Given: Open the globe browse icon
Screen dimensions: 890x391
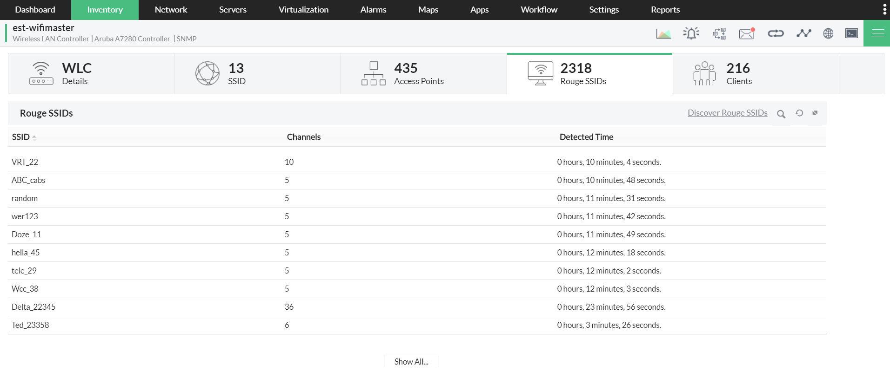Looking at the screenshot, I should [828, 33].
